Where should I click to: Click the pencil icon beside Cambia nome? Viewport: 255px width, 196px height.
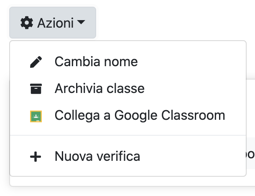pyautogui.click(x=36, y=62)
